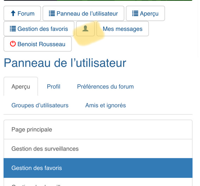Select Gestion des surveillances list item

pyautogui.click(x=98, y=149)
